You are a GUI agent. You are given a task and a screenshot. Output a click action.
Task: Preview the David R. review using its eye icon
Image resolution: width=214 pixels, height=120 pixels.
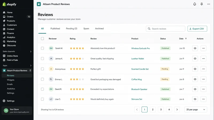click(x=195, y=89)
